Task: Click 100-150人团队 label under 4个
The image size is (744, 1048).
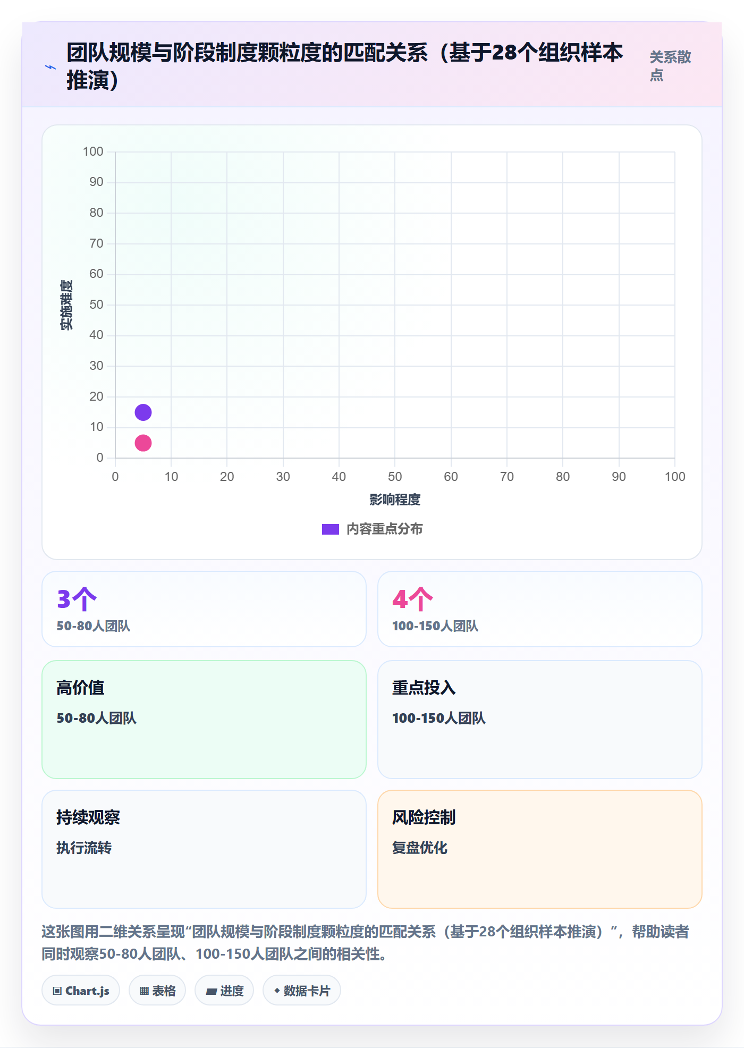Action: [x=435, y=626]
